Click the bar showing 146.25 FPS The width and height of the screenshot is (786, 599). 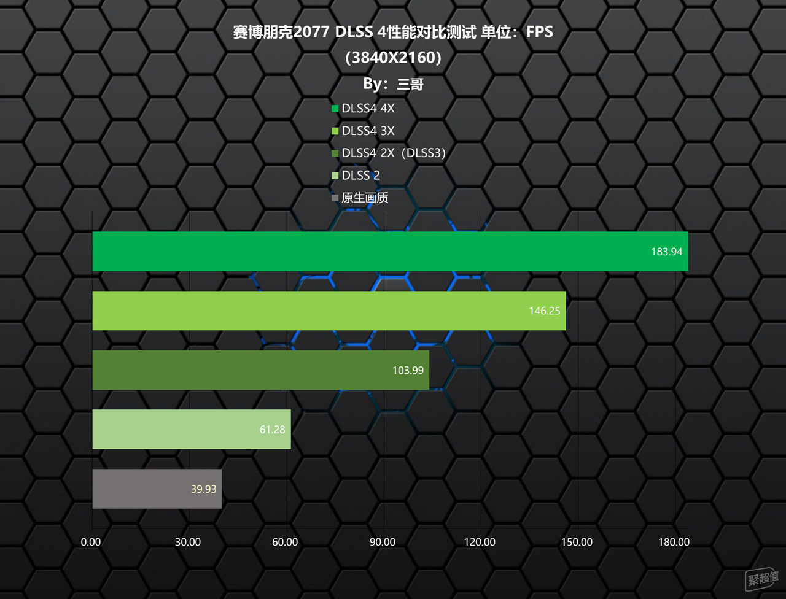[329, 311]
